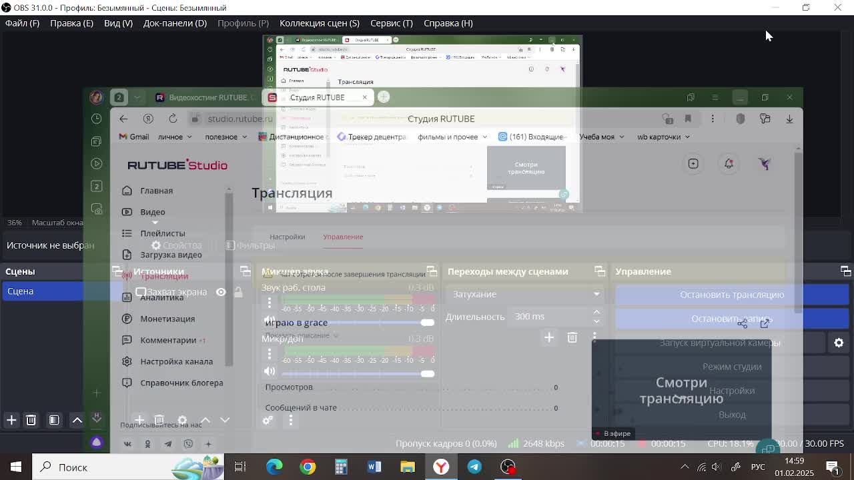Expand the фильмы и прочее bookmarks folder

tap(452, 137)
